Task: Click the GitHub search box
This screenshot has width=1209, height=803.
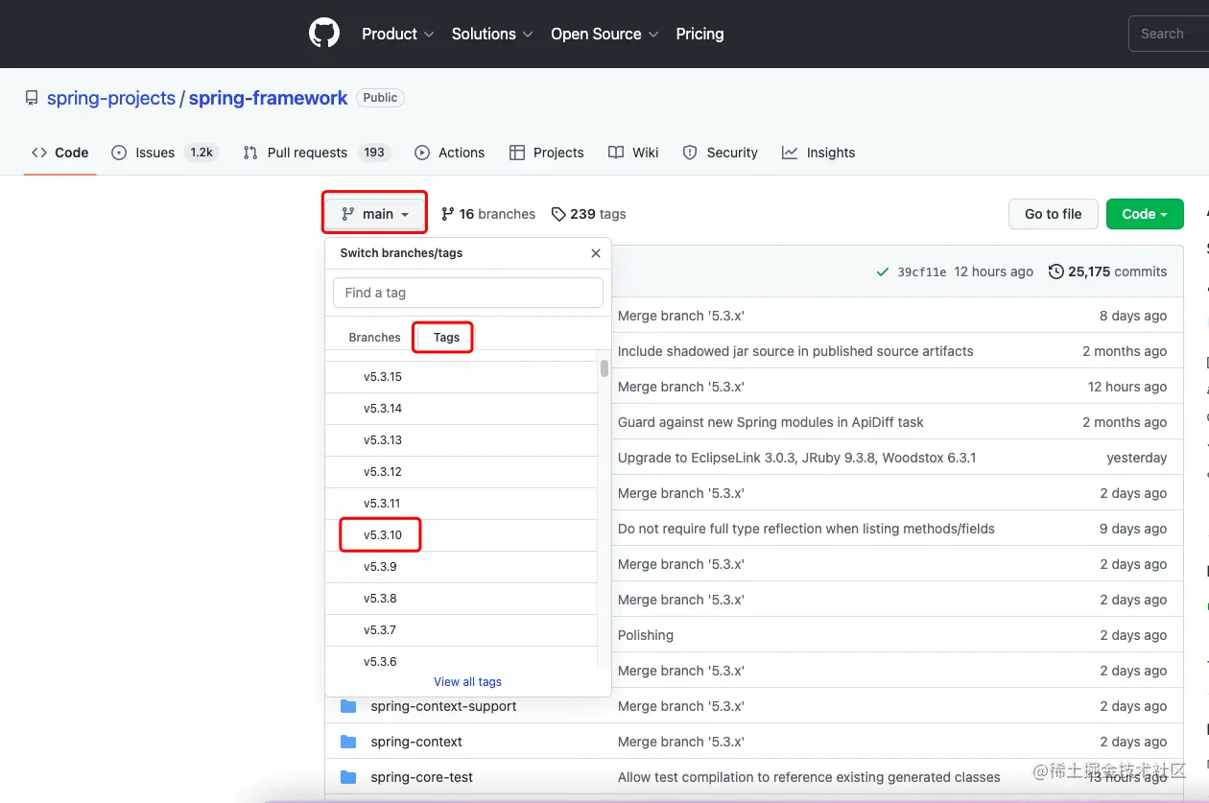Action: 1169,34
